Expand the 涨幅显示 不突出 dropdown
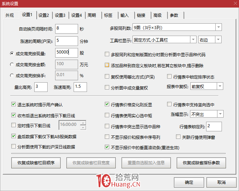 pos(220,114)
